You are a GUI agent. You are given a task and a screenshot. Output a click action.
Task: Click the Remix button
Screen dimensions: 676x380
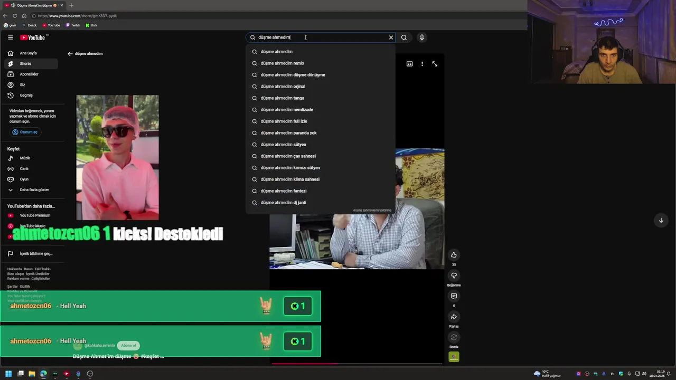coord(454,337)
